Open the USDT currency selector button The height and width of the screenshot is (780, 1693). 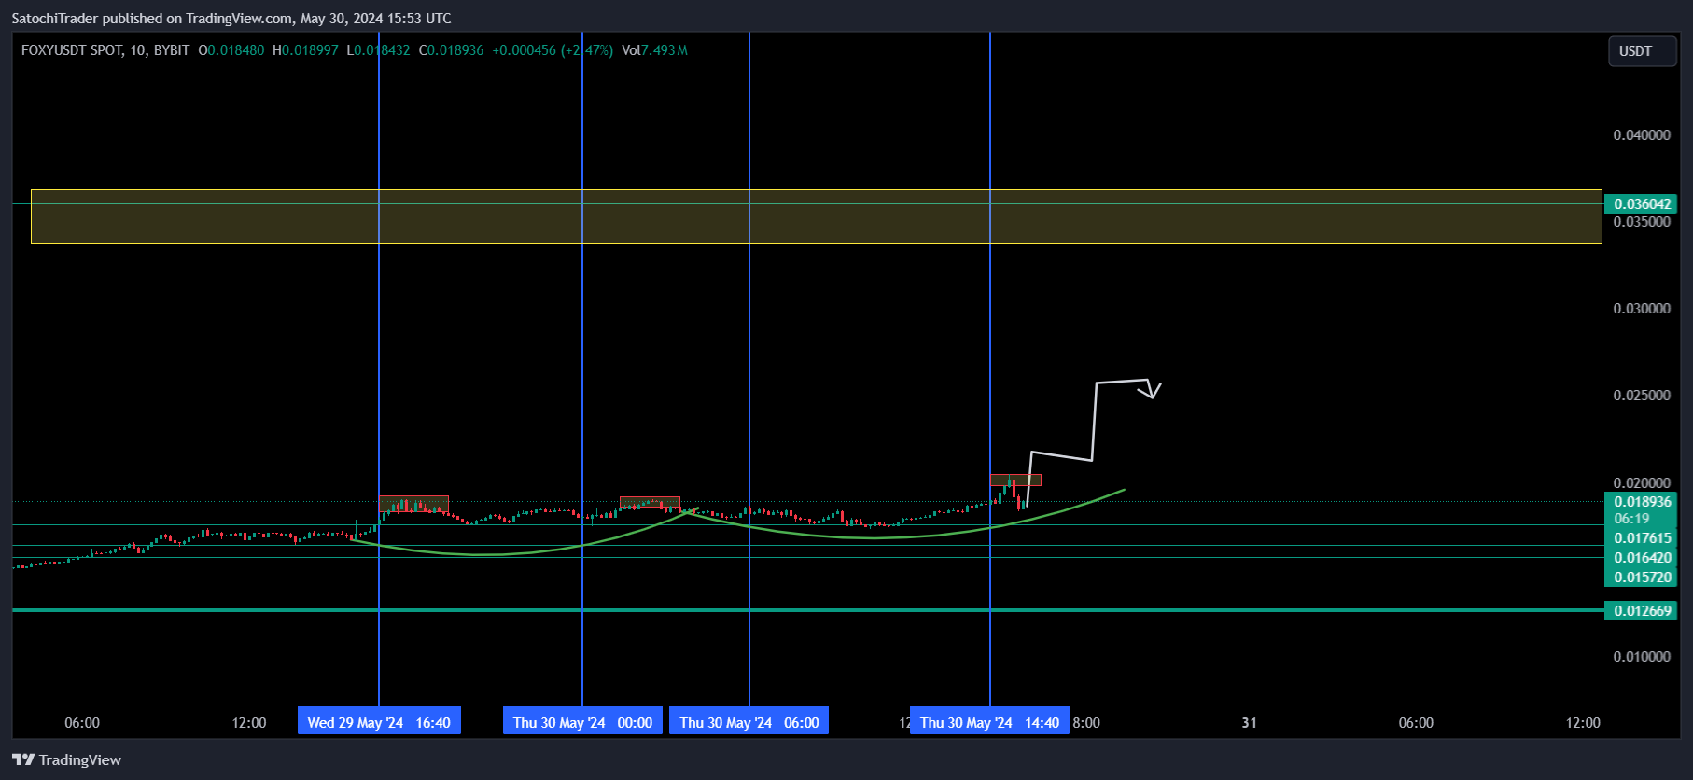coord(1642,51)
